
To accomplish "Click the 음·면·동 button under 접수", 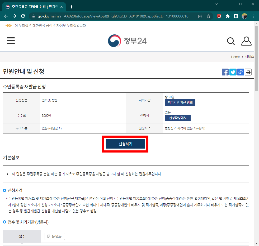I will 54,236.
